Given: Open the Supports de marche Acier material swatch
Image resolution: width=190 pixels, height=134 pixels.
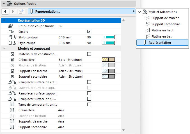Looking at the screenshot, I should tap(108, 71).
